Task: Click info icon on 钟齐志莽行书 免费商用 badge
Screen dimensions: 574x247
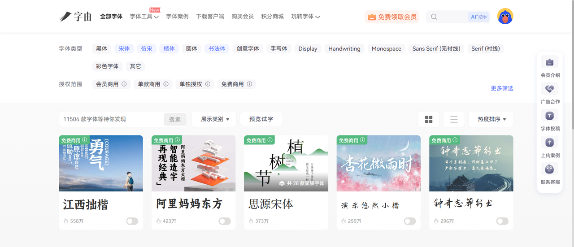Action: tap(456, 140)
